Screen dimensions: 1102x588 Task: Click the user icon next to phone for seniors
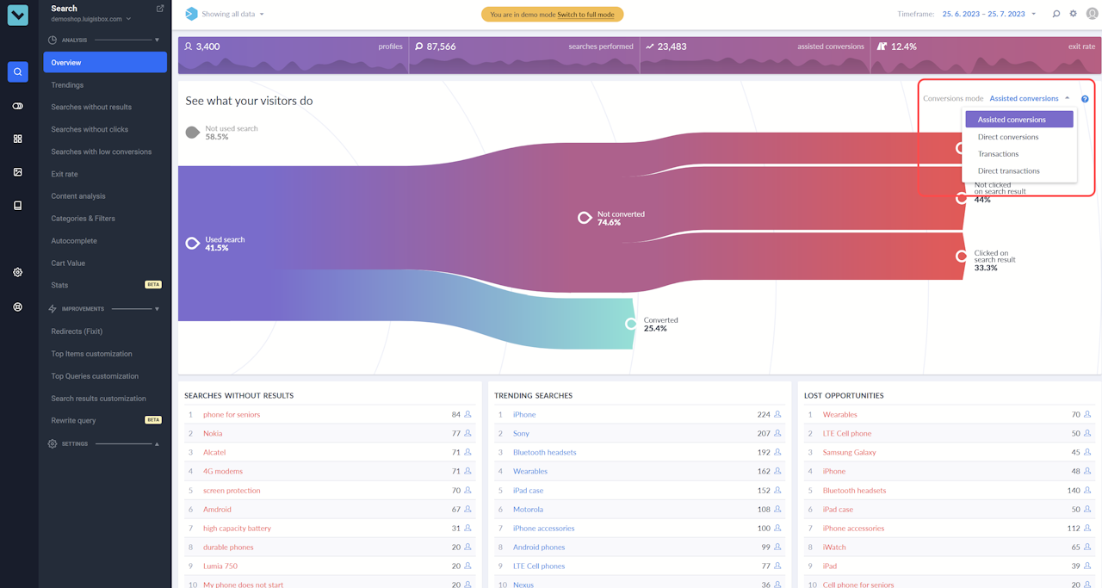[x=468, y=414]
